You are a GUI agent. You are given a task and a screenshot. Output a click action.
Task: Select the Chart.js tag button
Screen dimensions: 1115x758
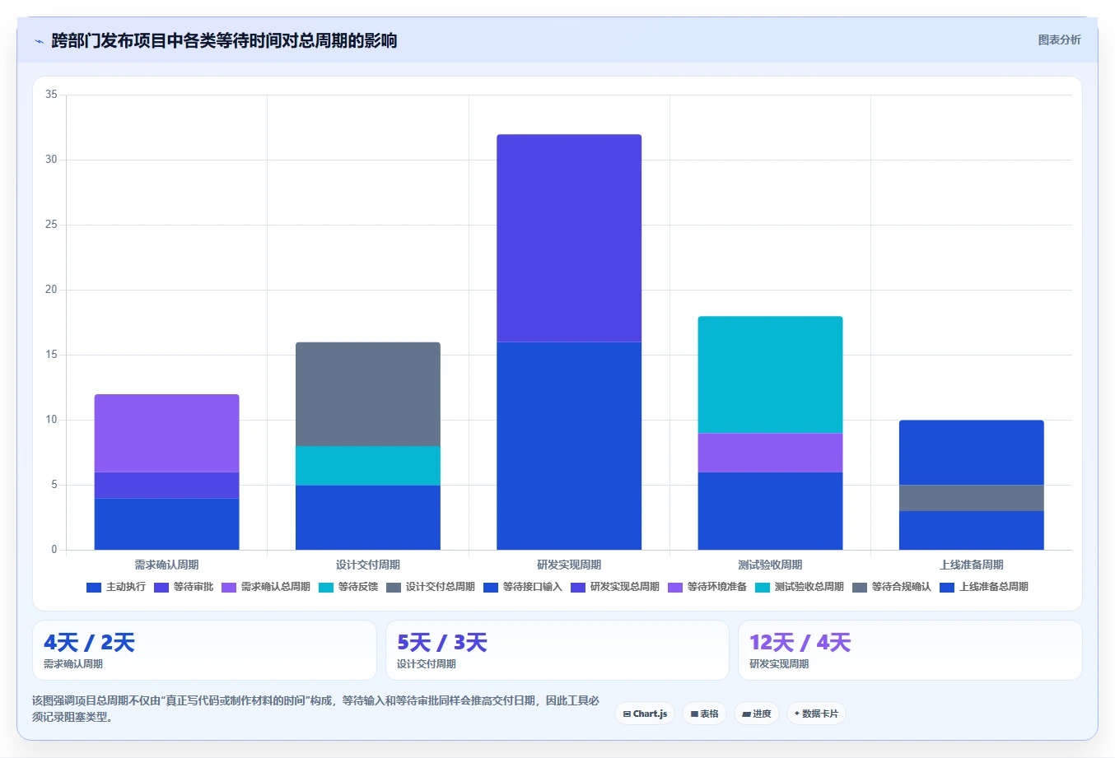point(645,714)
